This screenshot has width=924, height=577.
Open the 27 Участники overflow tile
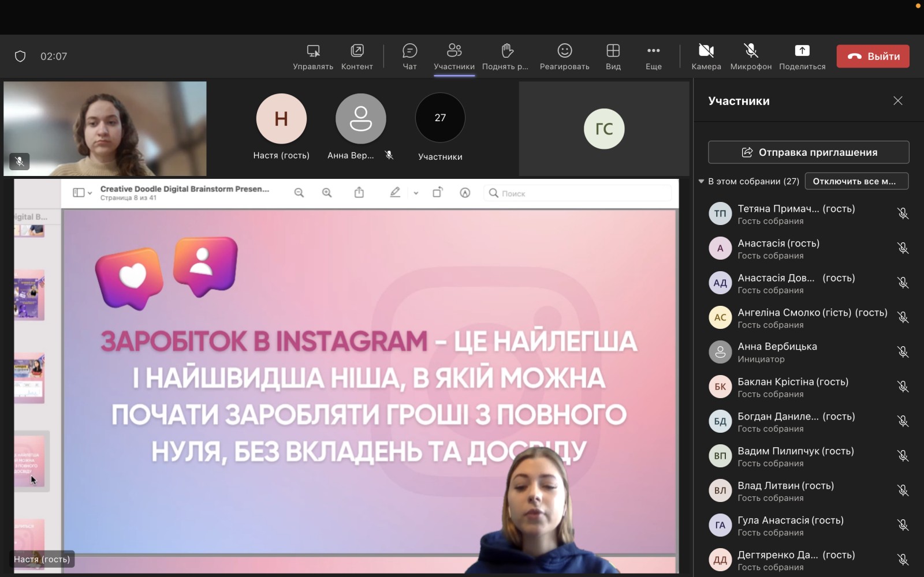click(440, 118)
